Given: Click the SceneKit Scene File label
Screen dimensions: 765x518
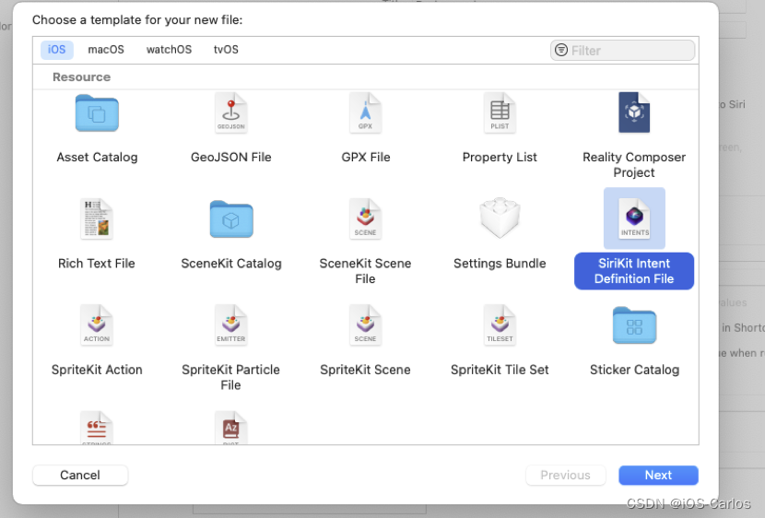Looking at the screenshot, I should 365,271.
